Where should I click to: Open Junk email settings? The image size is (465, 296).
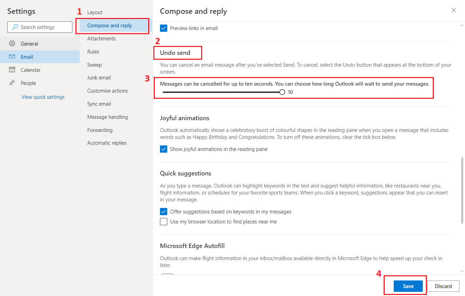point(99,77)
